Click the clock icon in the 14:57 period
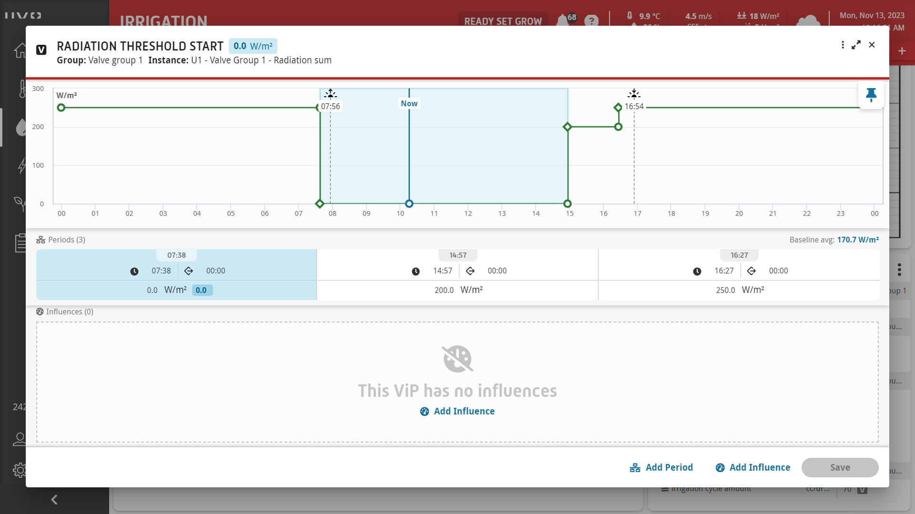Viewport: 915px width, 514px height. 416,271
